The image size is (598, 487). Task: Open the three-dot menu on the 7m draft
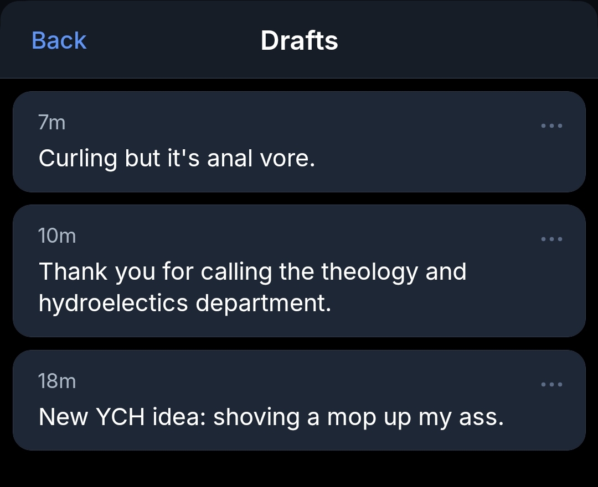pyautogui.click(x=551, y=126)
